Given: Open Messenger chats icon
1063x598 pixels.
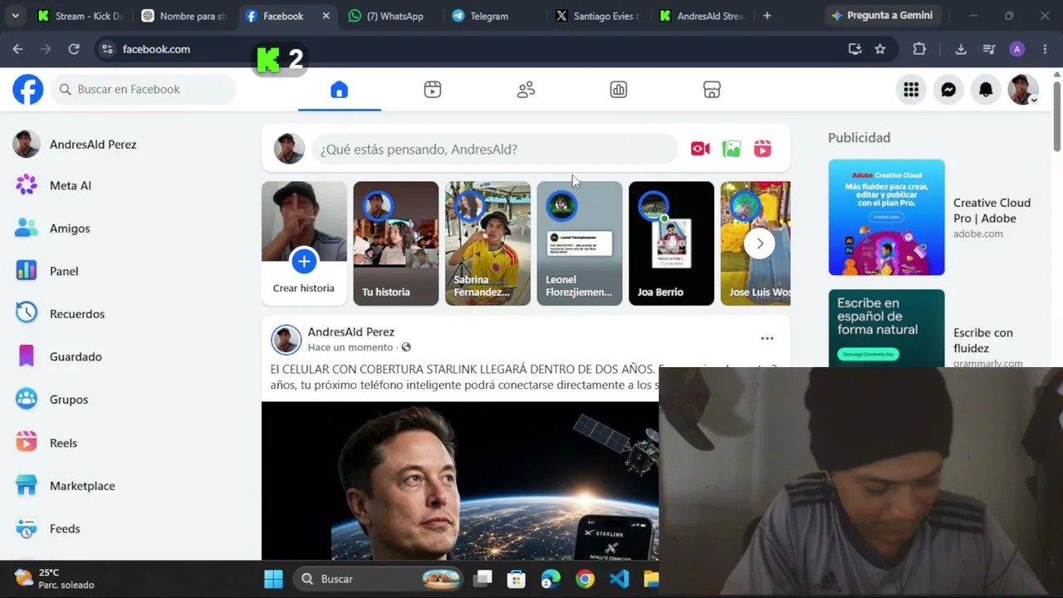Looking at the screenshot, I should click(x=948, y=90).
